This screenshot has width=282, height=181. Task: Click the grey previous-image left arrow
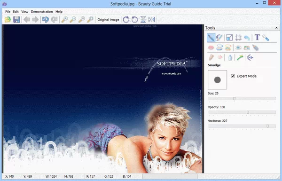click(x=27, y=19)
